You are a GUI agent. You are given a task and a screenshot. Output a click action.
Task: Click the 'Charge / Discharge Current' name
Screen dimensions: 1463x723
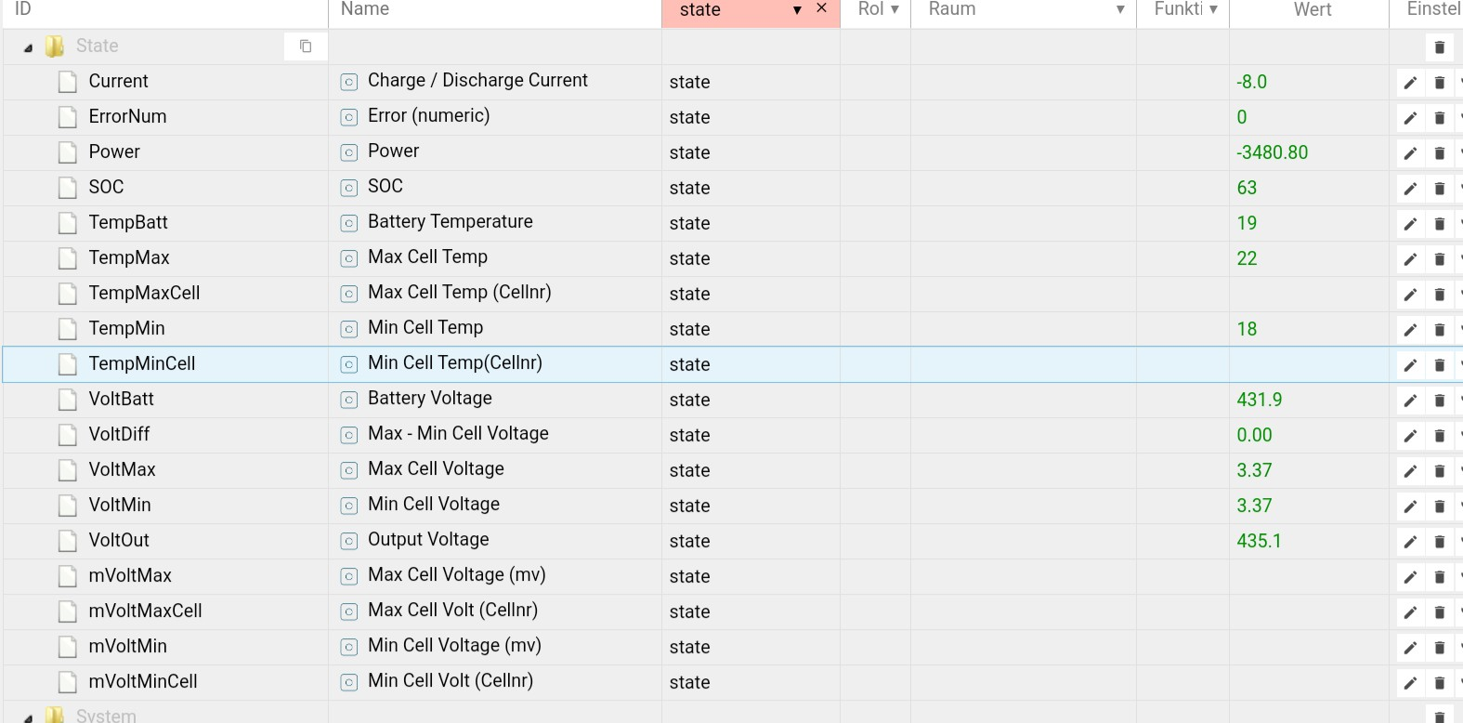point(477,80)
